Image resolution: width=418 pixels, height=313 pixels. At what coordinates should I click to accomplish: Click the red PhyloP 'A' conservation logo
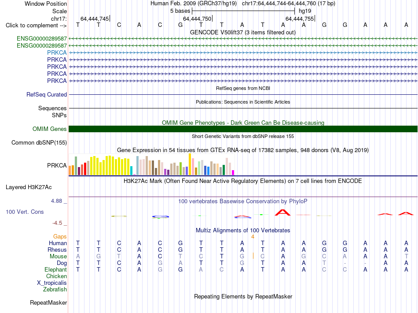[x=282, y=212]
